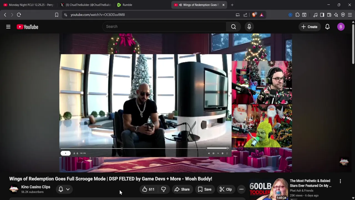Click the Share button under video

click(x=182, y=189)
